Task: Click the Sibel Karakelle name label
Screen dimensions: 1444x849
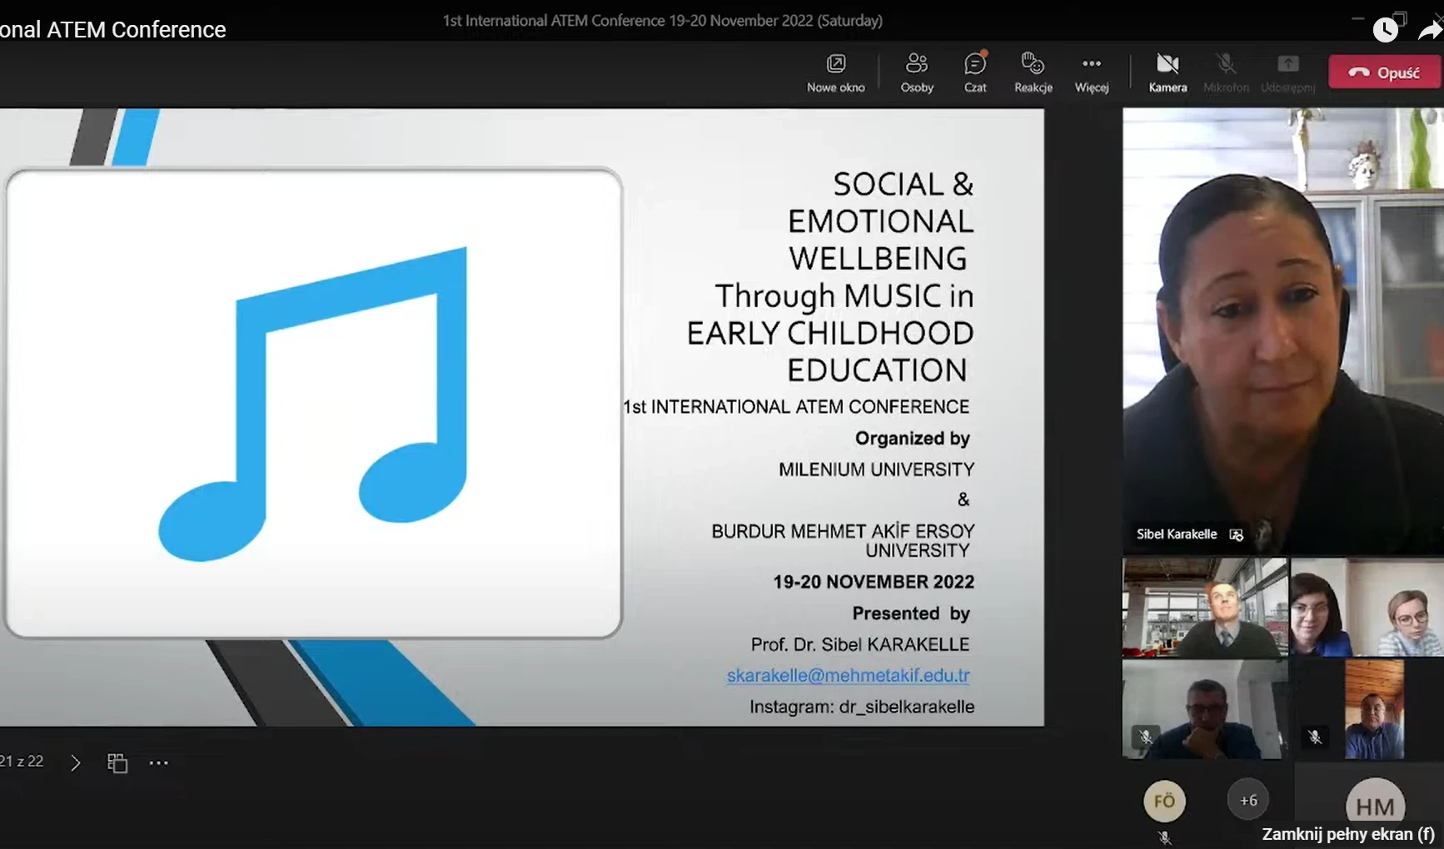Action: coord(1176,534)
